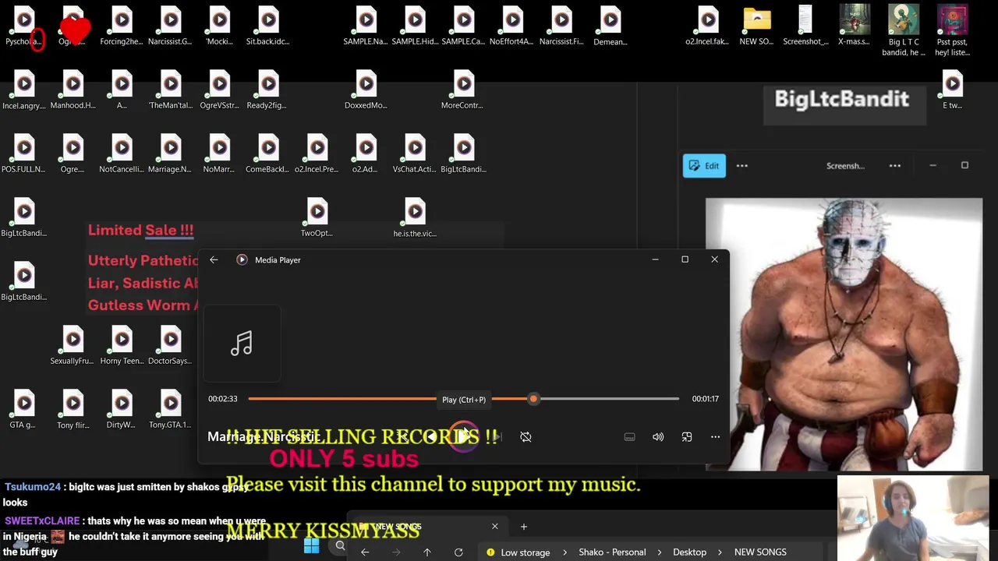Select the VsChat.Acti... audio file
The image size is (998, 561).
tap(415, 153)
